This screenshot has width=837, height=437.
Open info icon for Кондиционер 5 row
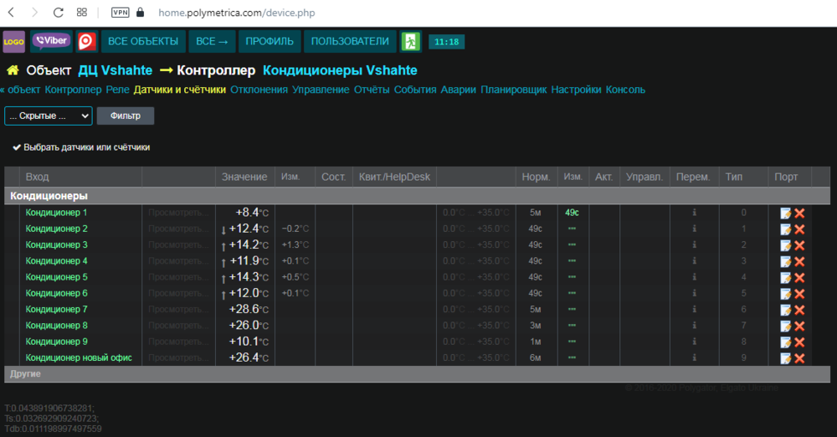(694, 277)
